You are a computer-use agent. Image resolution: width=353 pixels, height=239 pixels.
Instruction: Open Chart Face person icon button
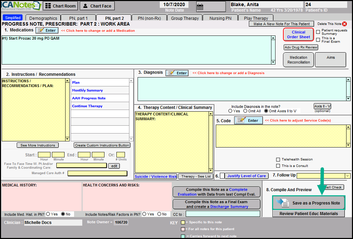point(85,6)
